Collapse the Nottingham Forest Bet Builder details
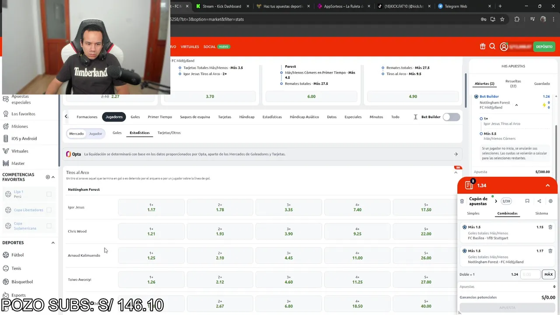This screenshot has width=560, height=315. coord(516,105)
